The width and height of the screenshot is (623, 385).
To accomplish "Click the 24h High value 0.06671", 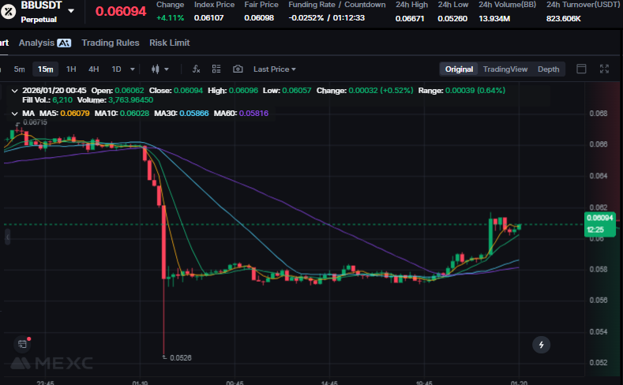I will point(410,19).
